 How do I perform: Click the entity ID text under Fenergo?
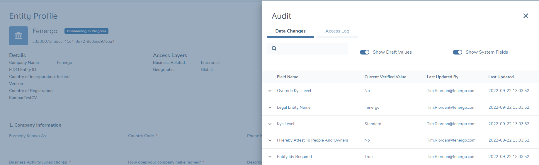[73, 42]
